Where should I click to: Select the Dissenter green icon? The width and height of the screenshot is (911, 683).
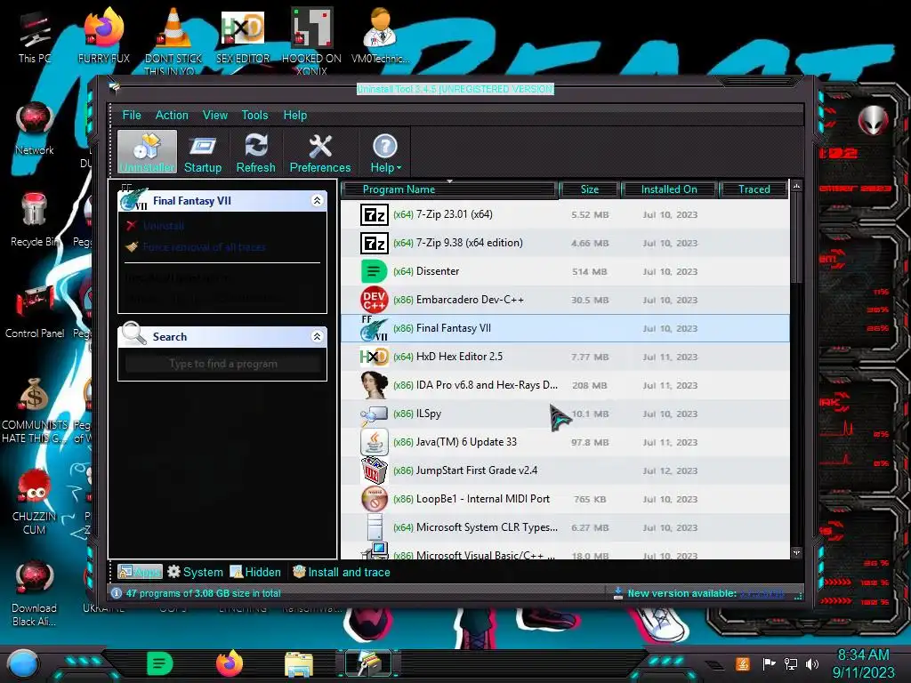click(375, 271)
